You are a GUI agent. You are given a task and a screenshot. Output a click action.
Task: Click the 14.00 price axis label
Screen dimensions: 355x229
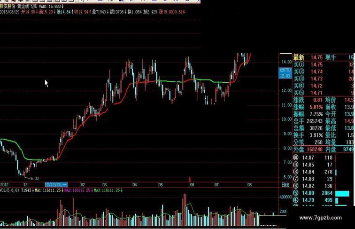[x=286, y=62]
